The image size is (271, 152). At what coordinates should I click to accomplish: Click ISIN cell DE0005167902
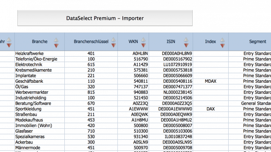coord(171,59)
